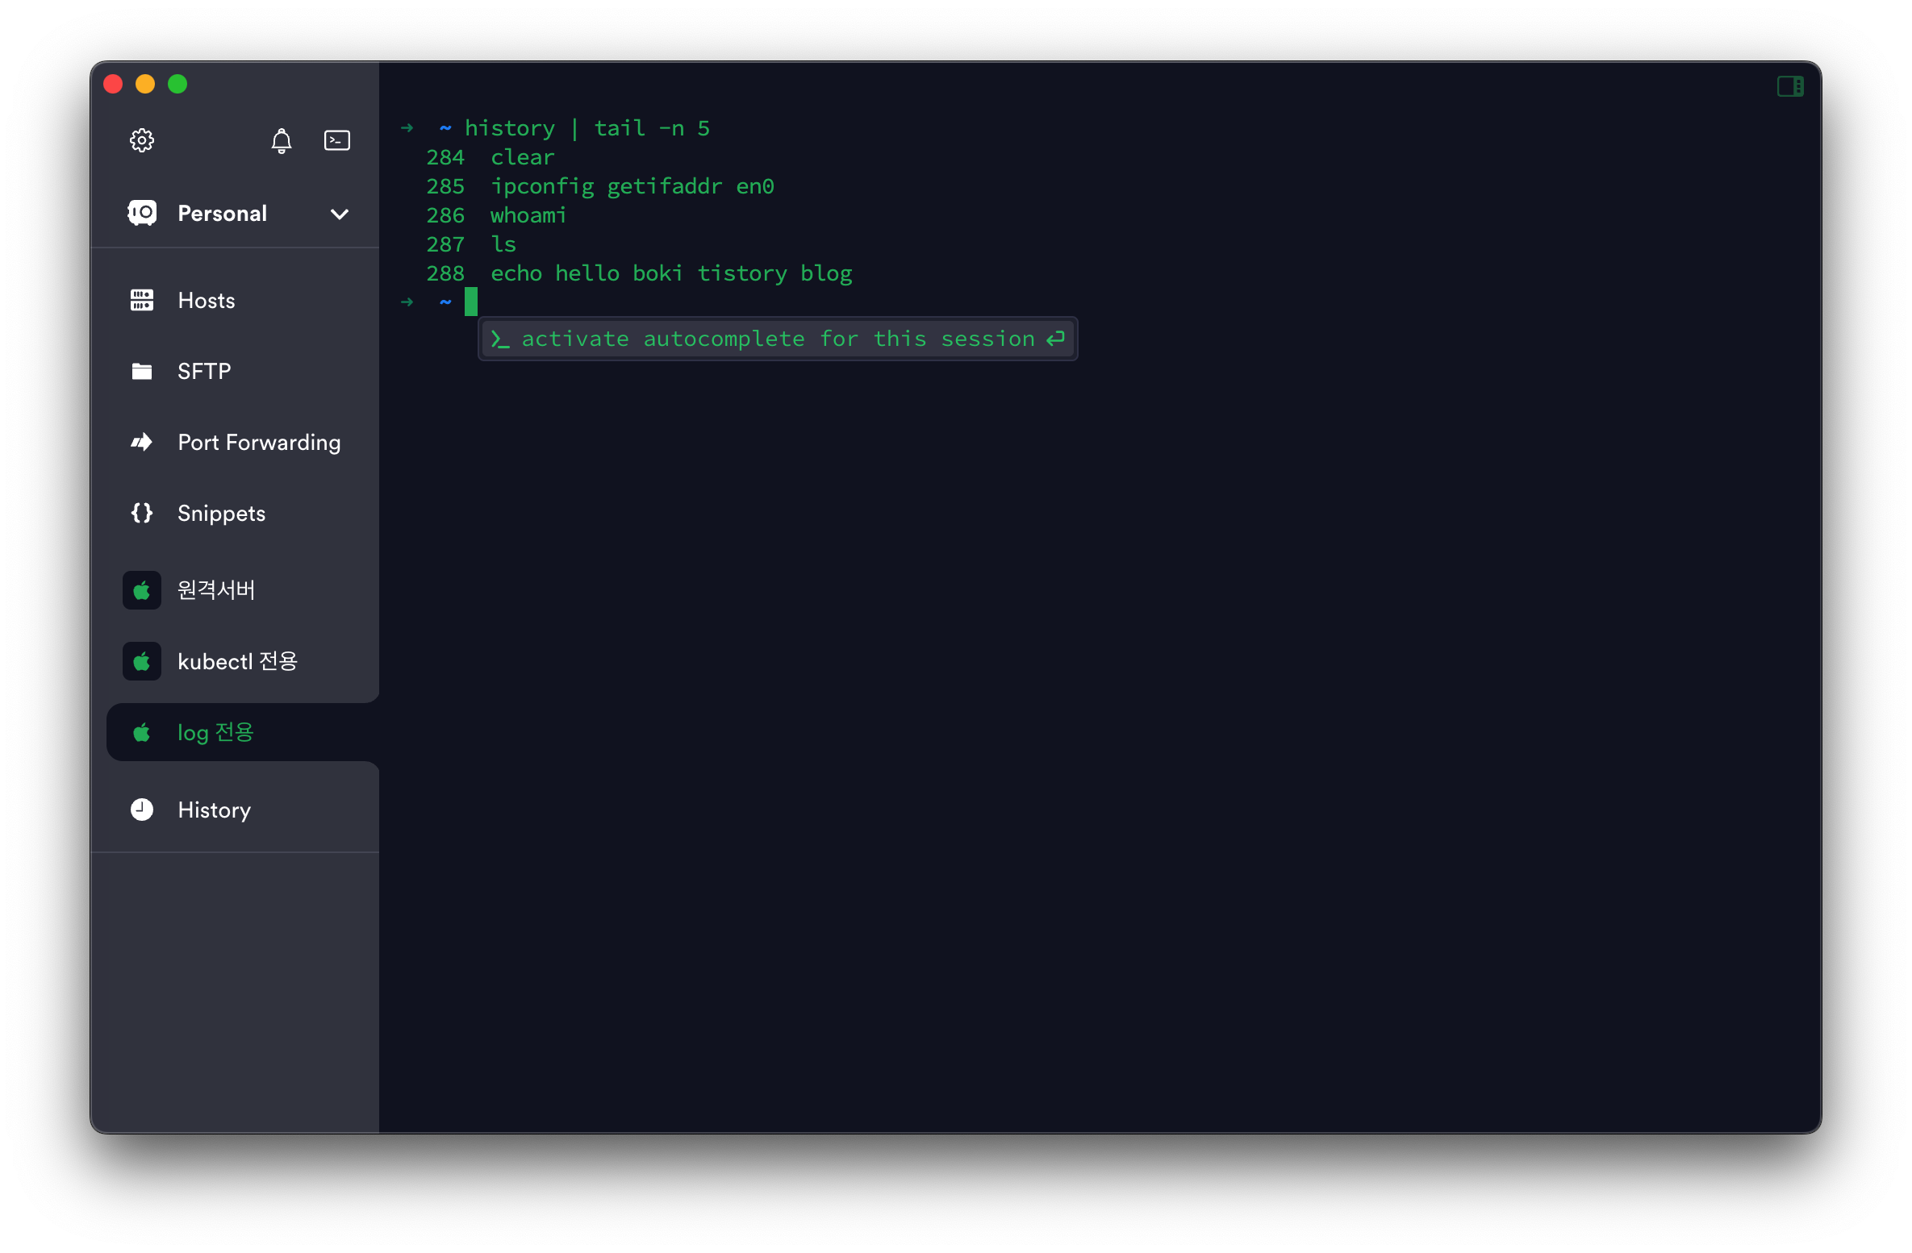1912x1253 pixels.
Task: Open the SFTP section
Action: coord(204,372)
